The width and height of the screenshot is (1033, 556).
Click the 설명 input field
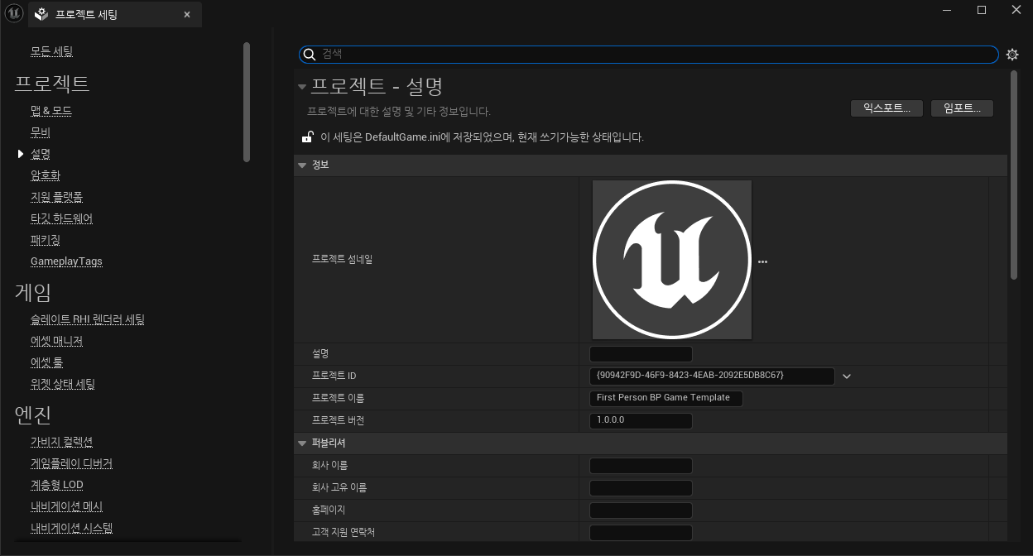pos(641,354)
